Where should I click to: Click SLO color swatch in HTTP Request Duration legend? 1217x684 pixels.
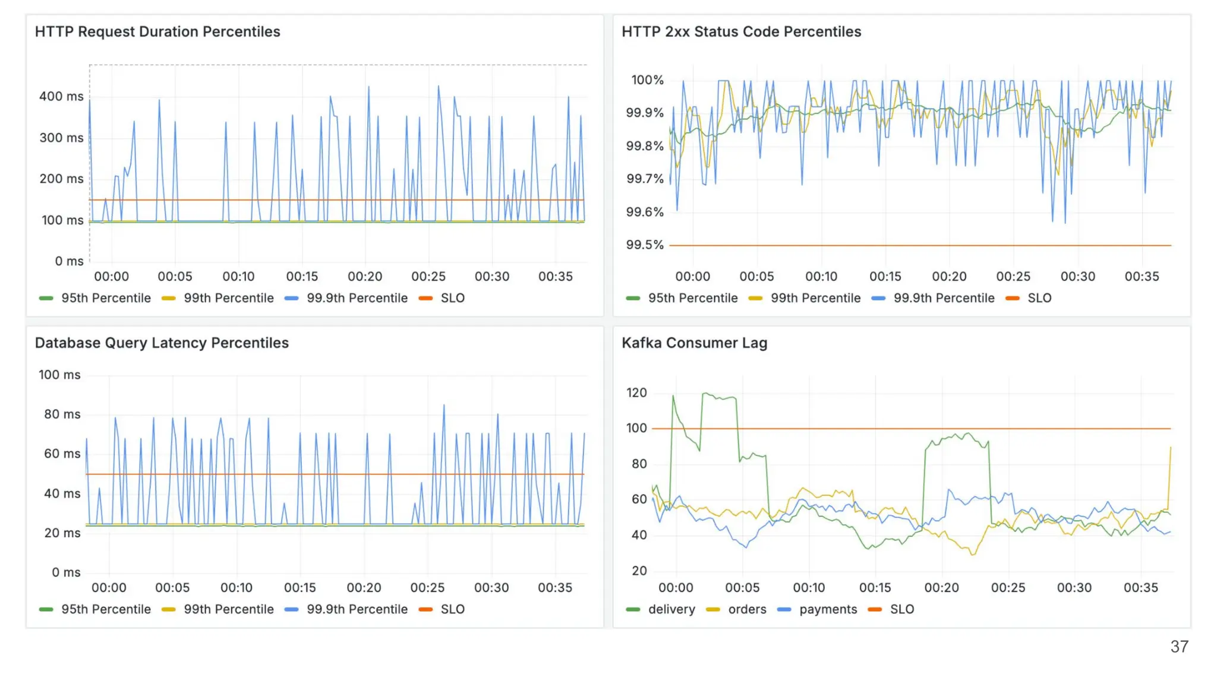click(x=425, y=298)
